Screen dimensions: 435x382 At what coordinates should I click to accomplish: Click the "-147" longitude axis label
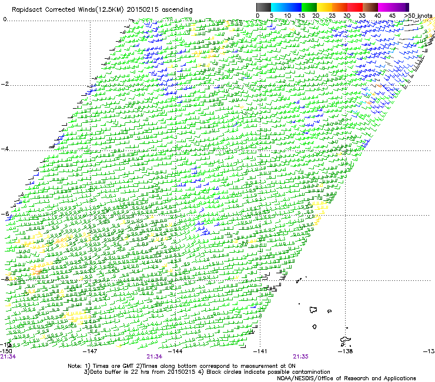click(x=90, y=351)
